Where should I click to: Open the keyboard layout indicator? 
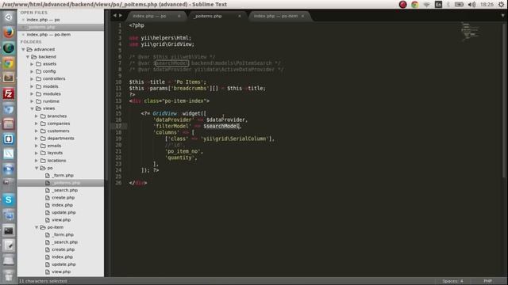coord(438,5)
